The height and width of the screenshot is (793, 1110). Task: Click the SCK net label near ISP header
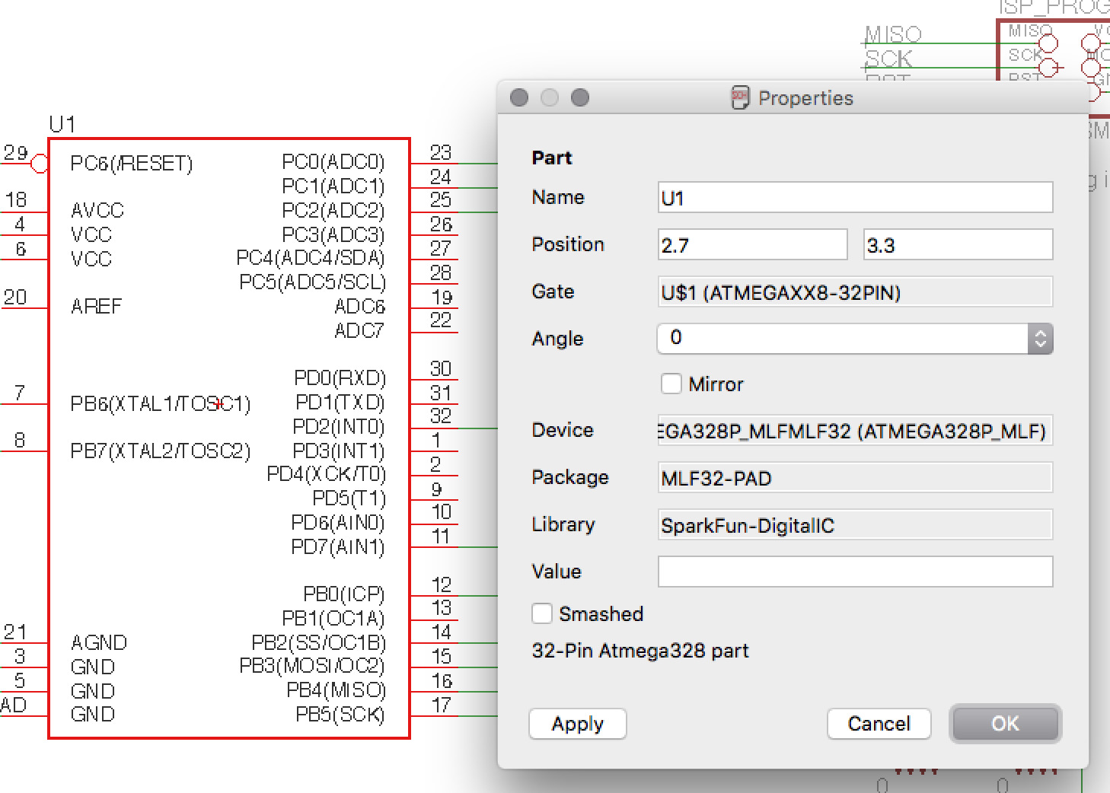(x=888, y=59)
